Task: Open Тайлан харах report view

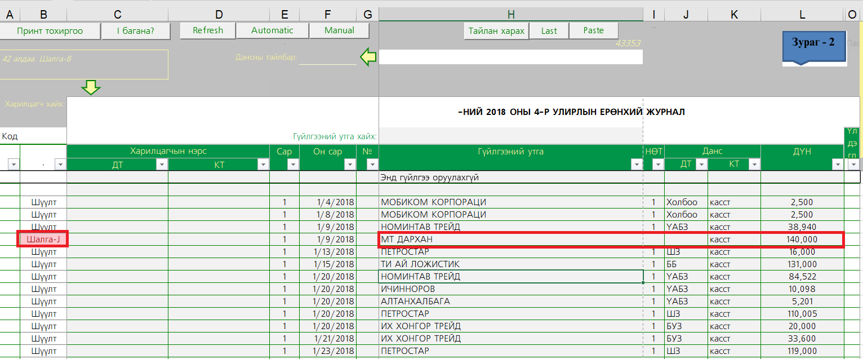Action: (x=496, y=31)
